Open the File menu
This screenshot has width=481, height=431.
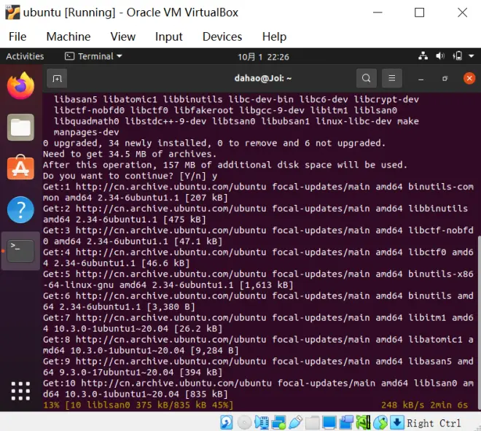point(17,36)
